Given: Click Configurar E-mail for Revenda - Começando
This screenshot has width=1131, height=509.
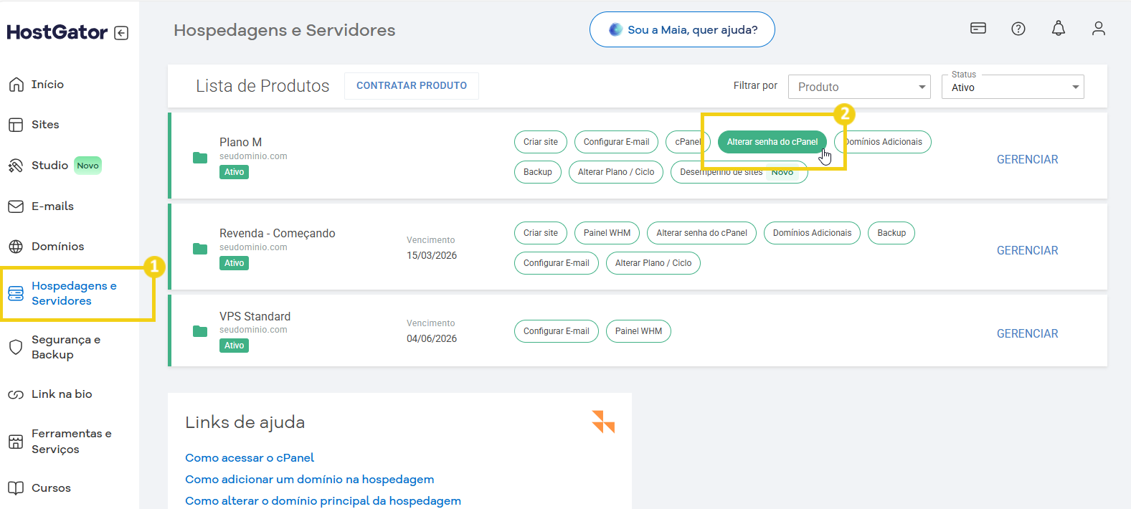Looking at the screenshot, I should click(557, 263).
